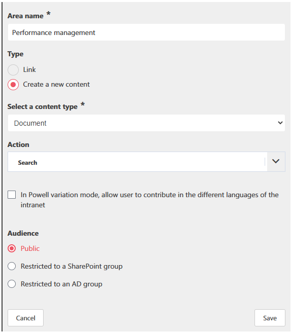
Task: Select the Link radio button circle
Action: click(13, 70)
